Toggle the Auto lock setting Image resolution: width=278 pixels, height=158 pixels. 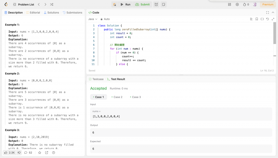point(105,19)
